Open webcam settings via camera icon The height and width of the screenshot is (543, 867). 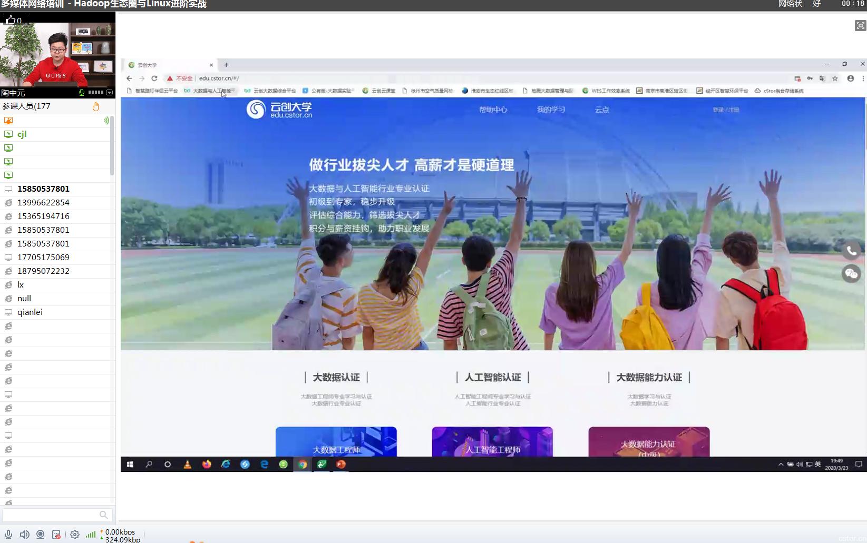click(40, 534)
